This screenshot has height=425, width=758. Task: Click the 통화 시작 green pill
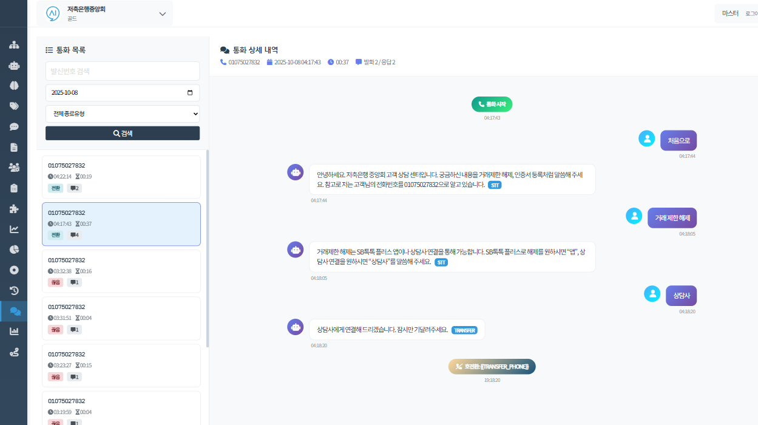492,104
